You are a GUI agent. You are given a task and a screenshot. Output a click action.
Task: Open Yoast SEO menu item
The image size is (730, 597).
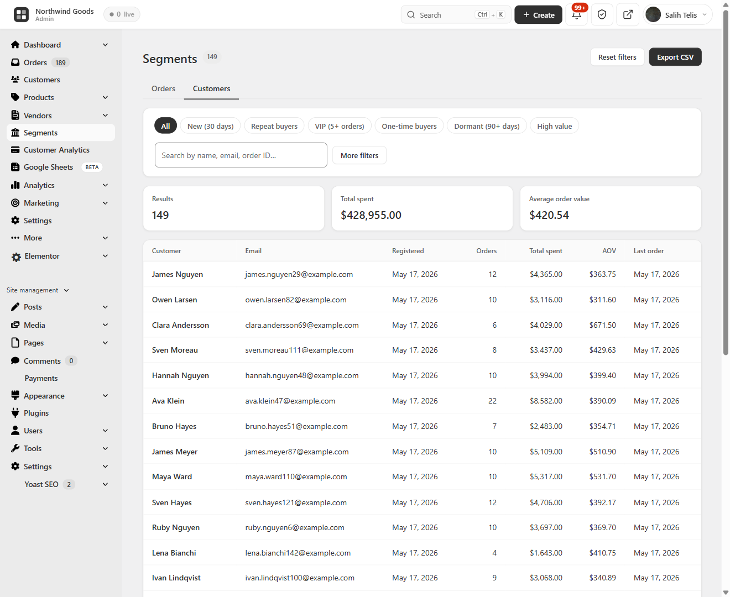[x=41, y=484]
